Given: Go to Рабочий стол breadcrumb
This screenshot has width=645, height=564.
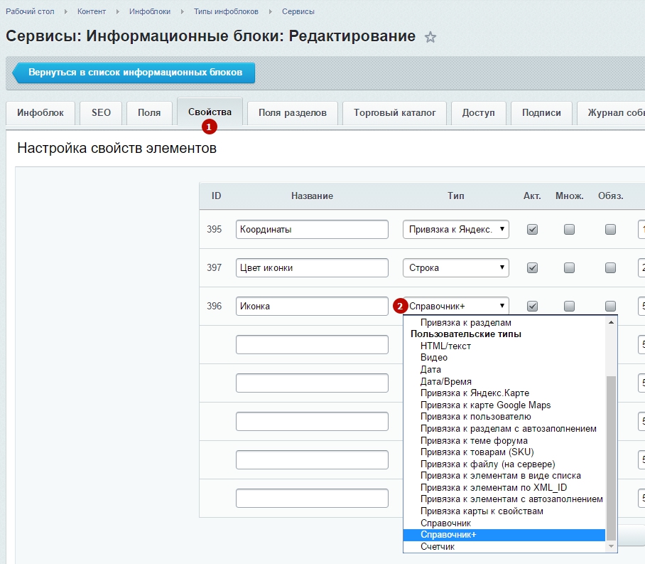Looking at the screenshot, I should [29, 12].
